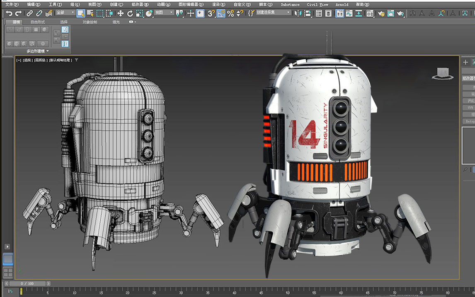
Task: Click the Select and Link icon
Action: coord(30,13)
